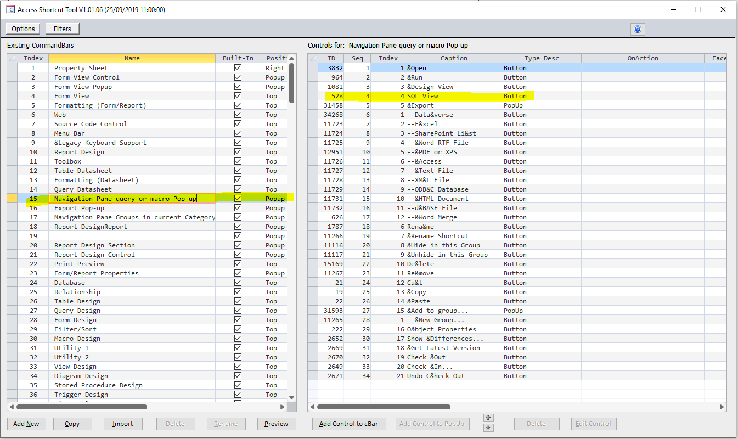Click the Caption column header
Screen dimensions: 738x439
pyautogui.click(x=454, y=58)
